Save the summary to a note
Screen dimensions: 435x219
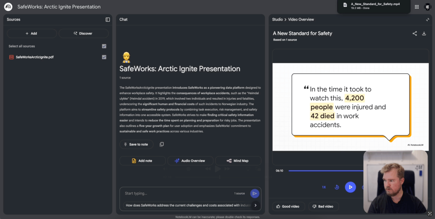point(136,144)
